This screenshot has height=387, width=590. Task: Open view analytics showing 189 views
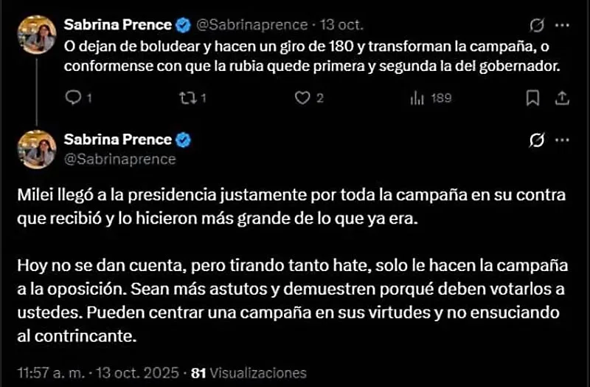point(417,97)
